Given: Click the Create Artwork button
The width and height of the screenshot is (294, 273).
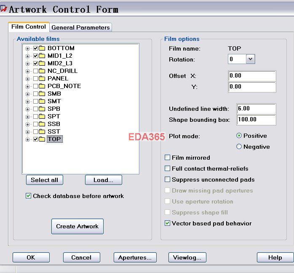Looking at the screenshot, I should coord(78,226).
